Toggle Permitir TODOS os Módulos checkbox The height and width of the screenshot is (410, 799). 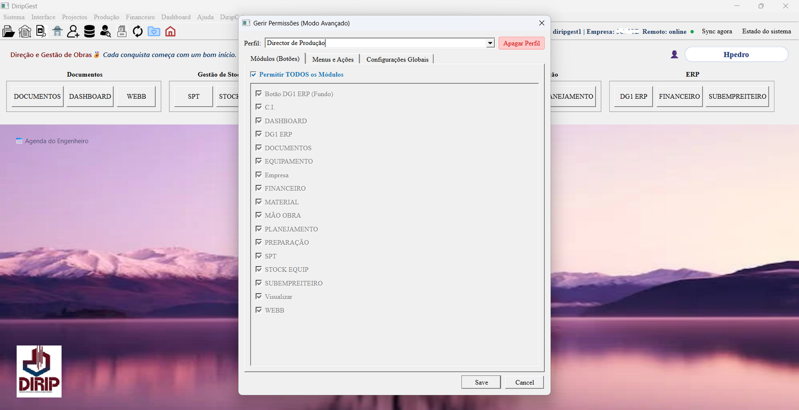(x=253, y=74)
